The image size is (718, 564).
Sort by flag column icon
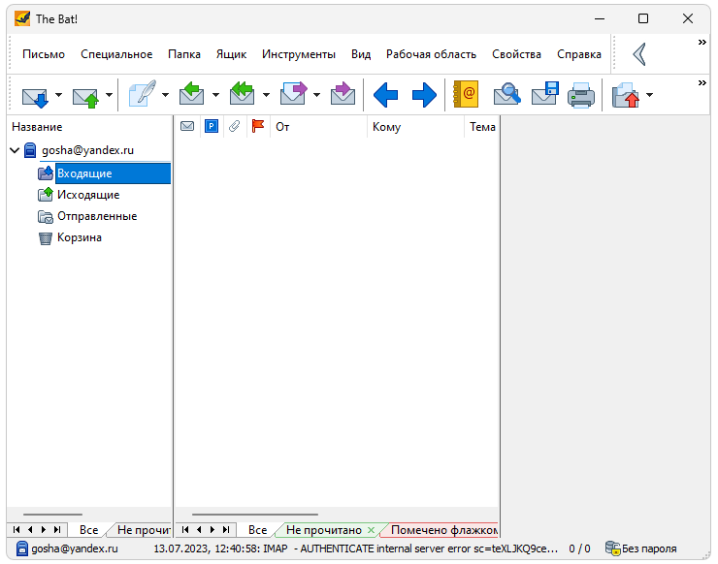click(258, 126)
